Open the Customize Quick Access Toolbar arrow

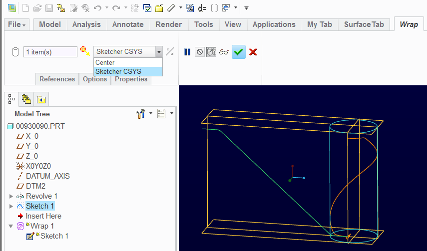(246, 8)
